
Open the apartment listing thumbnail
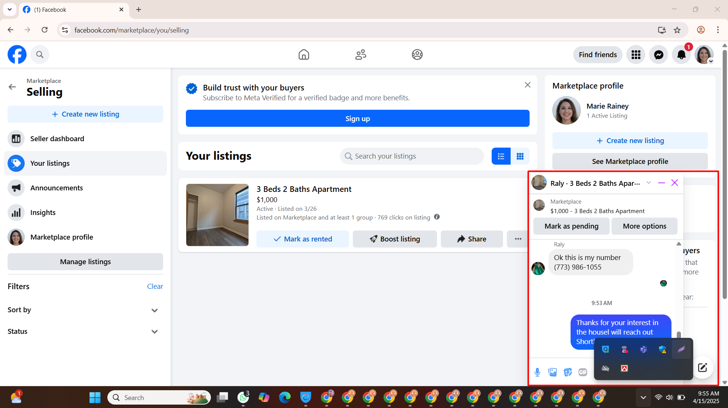click(x=217, y=215)
